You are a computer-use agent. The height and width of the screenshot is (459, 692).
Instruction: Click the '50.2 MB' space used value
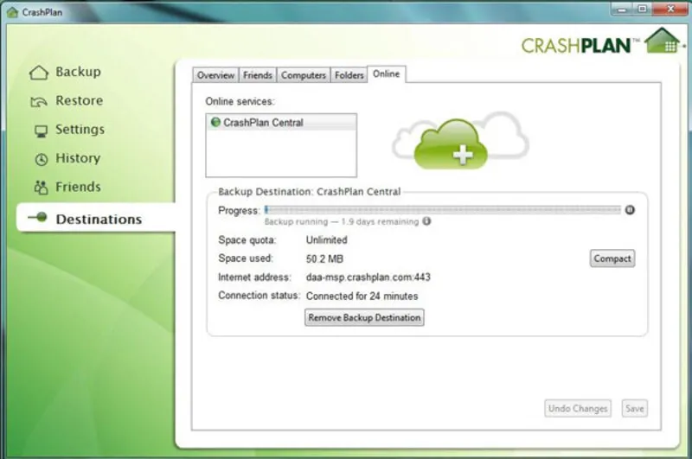(324, 258)
